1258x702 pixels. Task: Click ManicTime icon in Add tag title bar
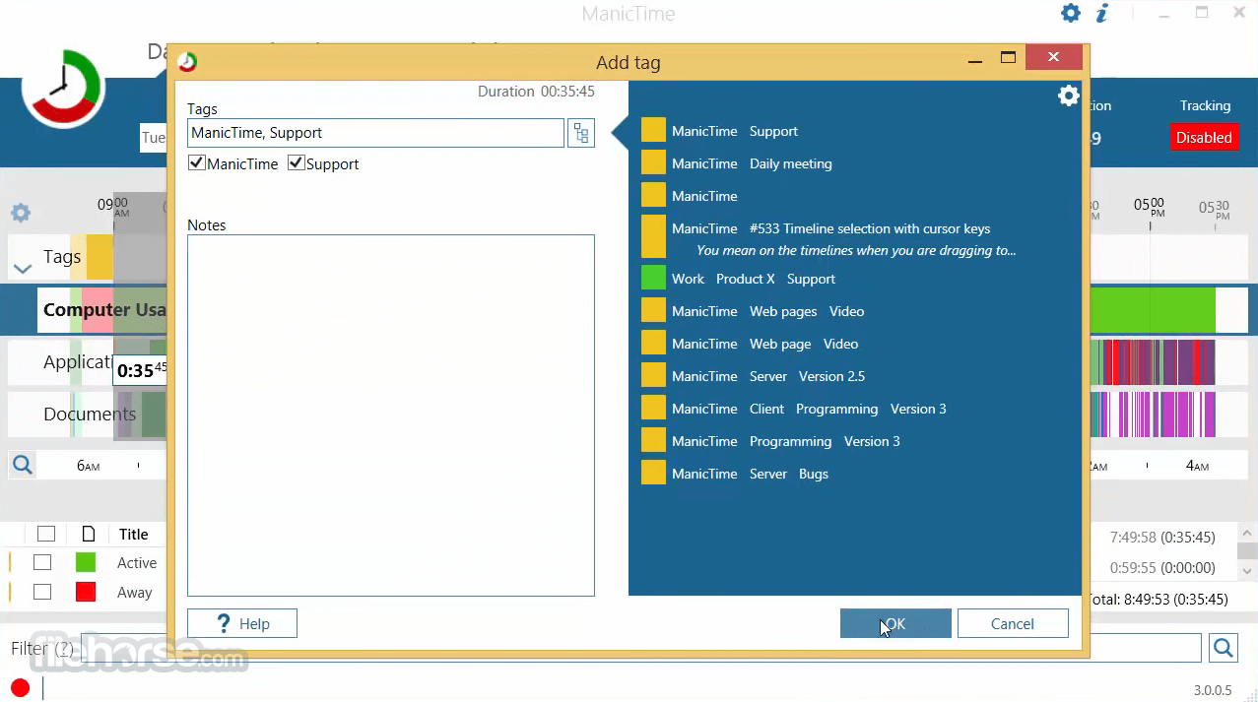click(x=187, y=62)
